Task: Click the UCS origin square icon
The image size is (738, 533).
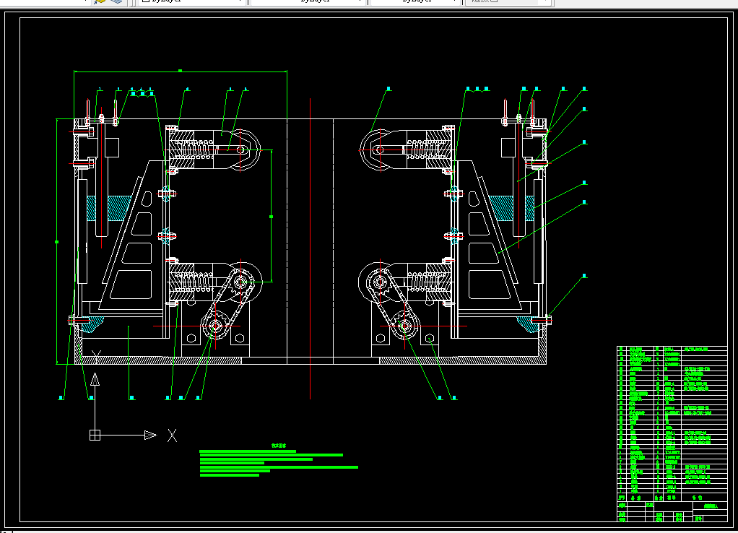Action: click(94, 435)
